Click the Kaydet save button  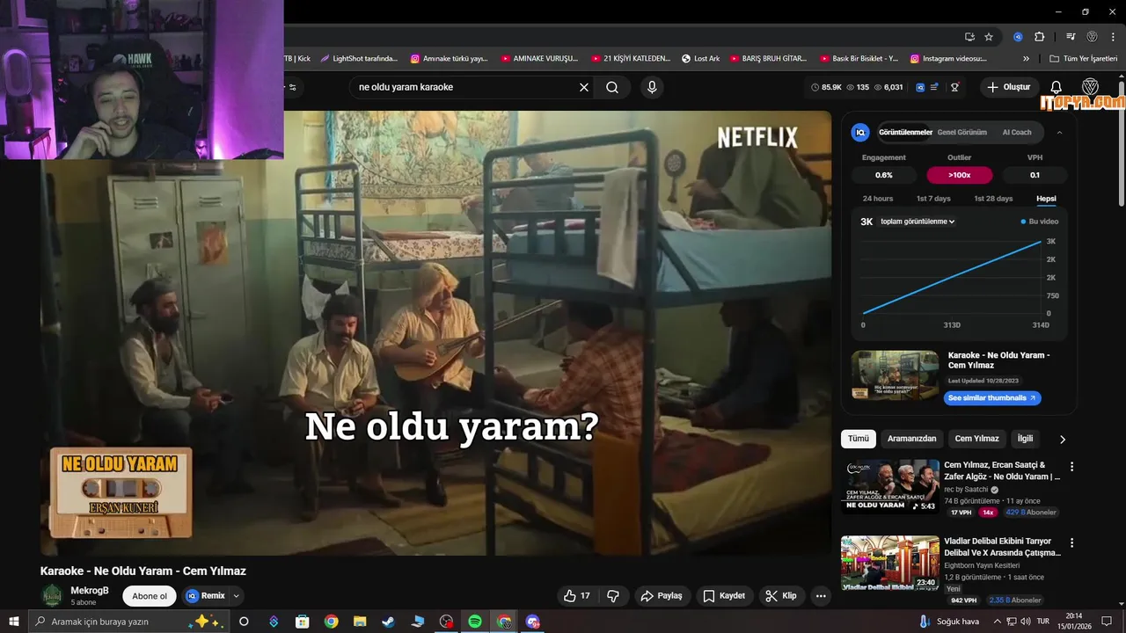(x=724, y=596)
